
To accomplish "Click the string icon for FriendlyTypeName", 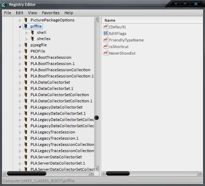I will pyautogui.click(x=106, y=40).
